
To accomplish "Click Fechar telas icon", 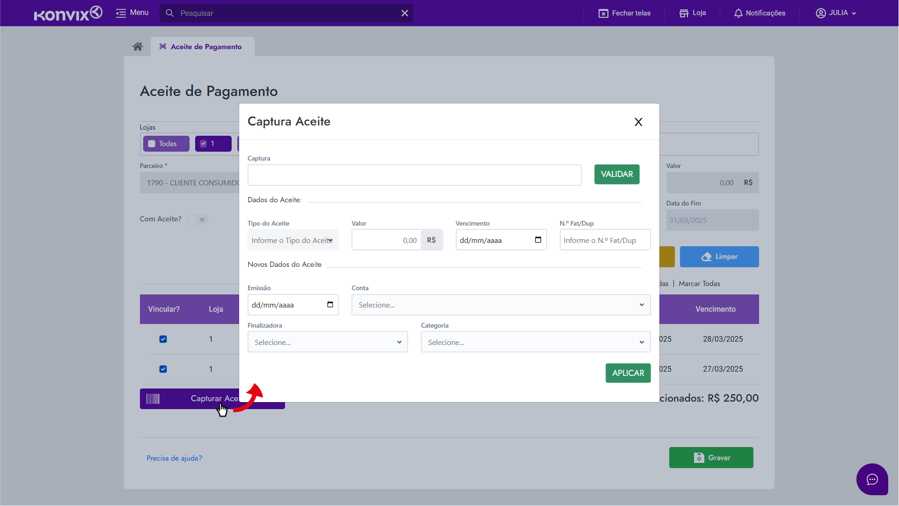I will click(x=603, y=13).
